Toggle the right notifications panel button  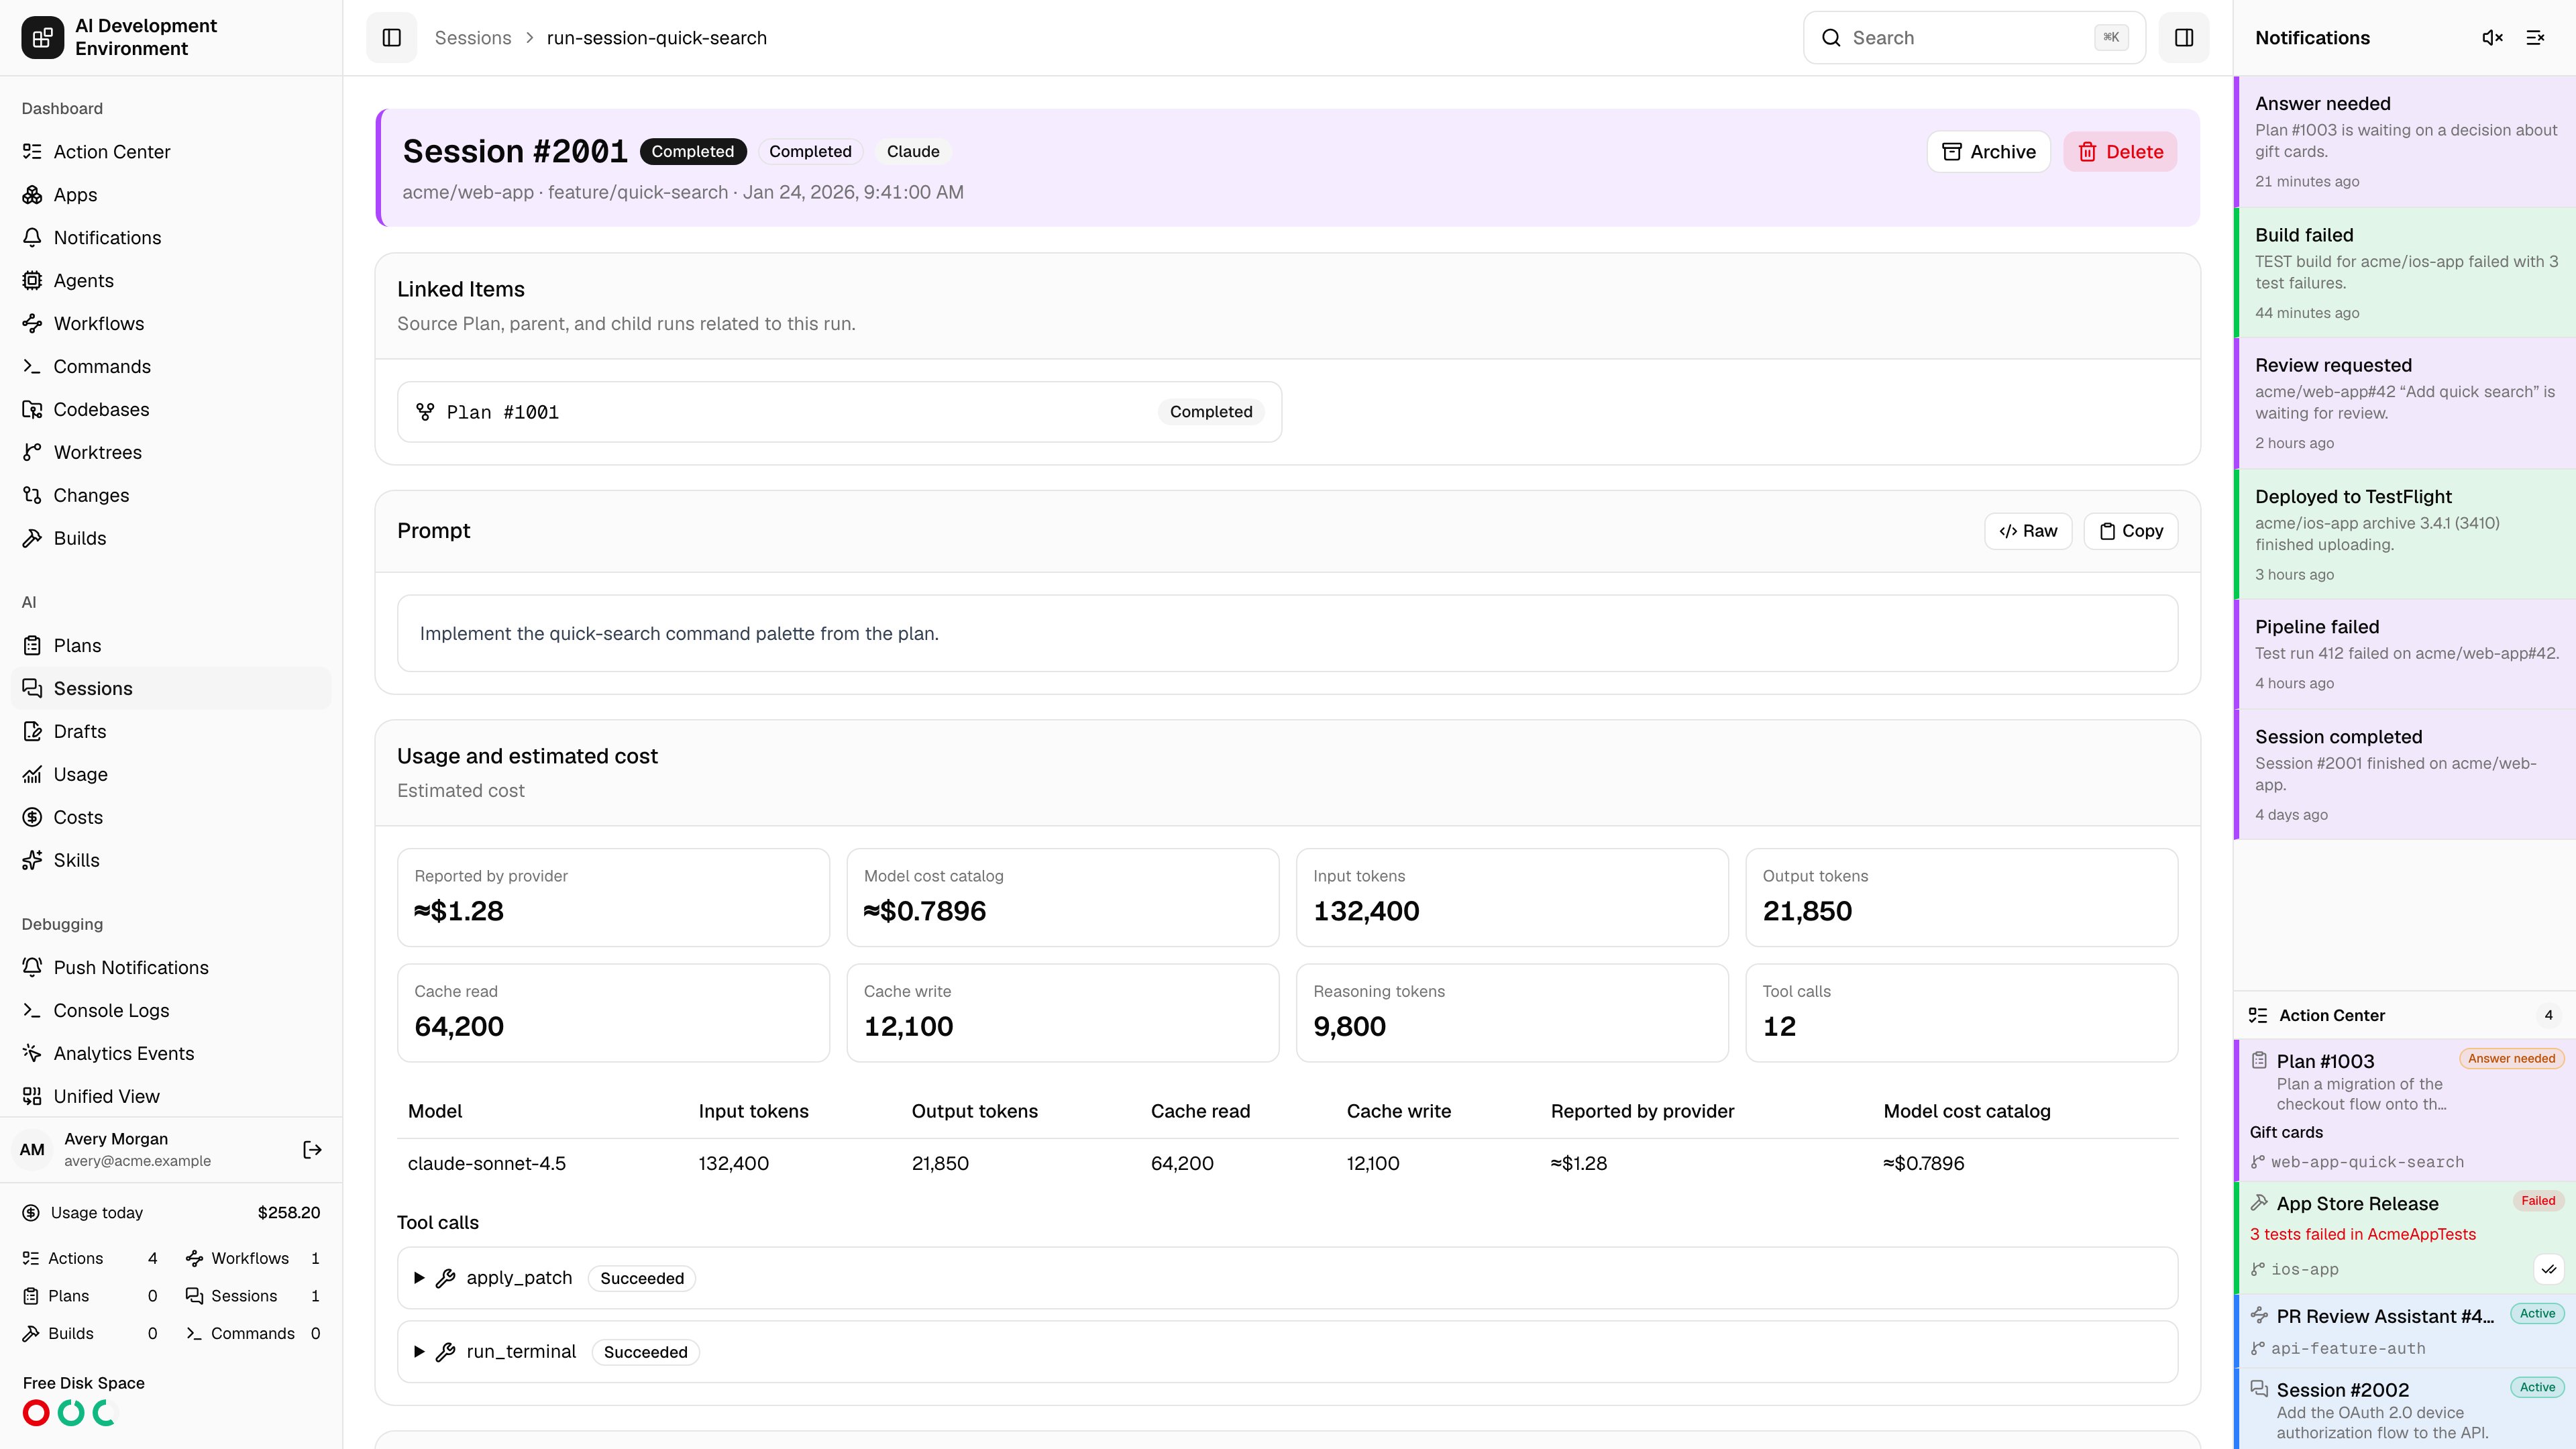(2184, 38)
